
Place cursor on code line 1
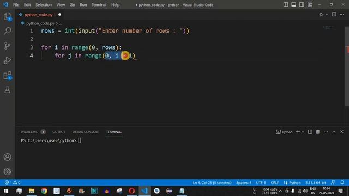pyautogui.click(x=115, y=31)
